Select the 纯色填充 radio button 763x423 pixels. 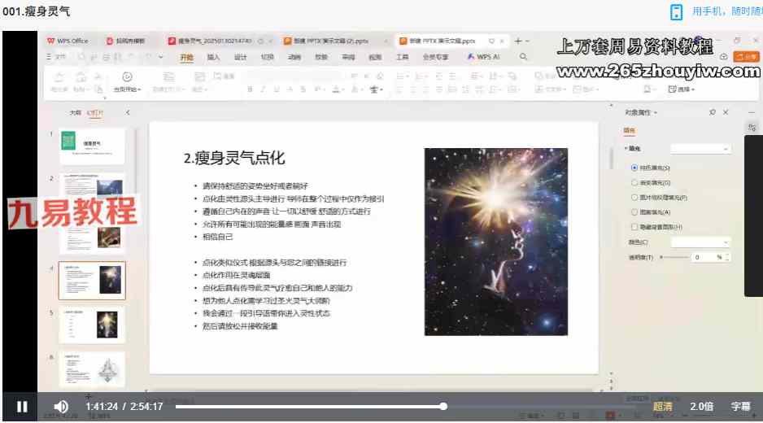click(634, 167)
